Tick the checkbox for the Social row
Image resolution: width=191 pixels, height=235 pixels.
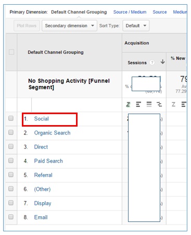pos(11,118)
